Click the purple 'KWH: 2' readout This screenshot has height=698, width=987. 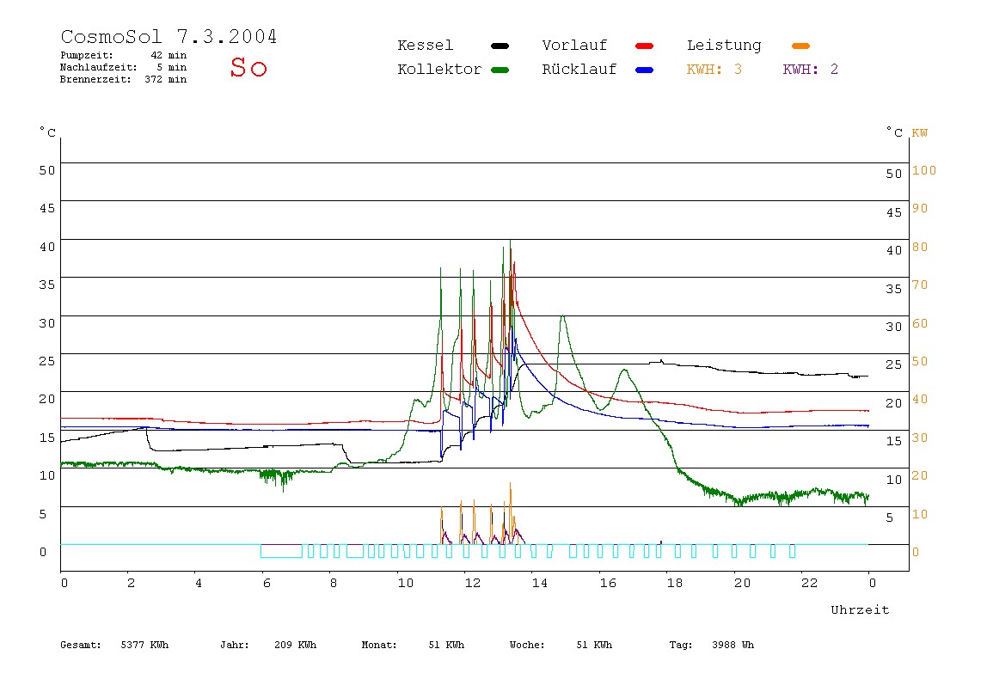point(811,70)
